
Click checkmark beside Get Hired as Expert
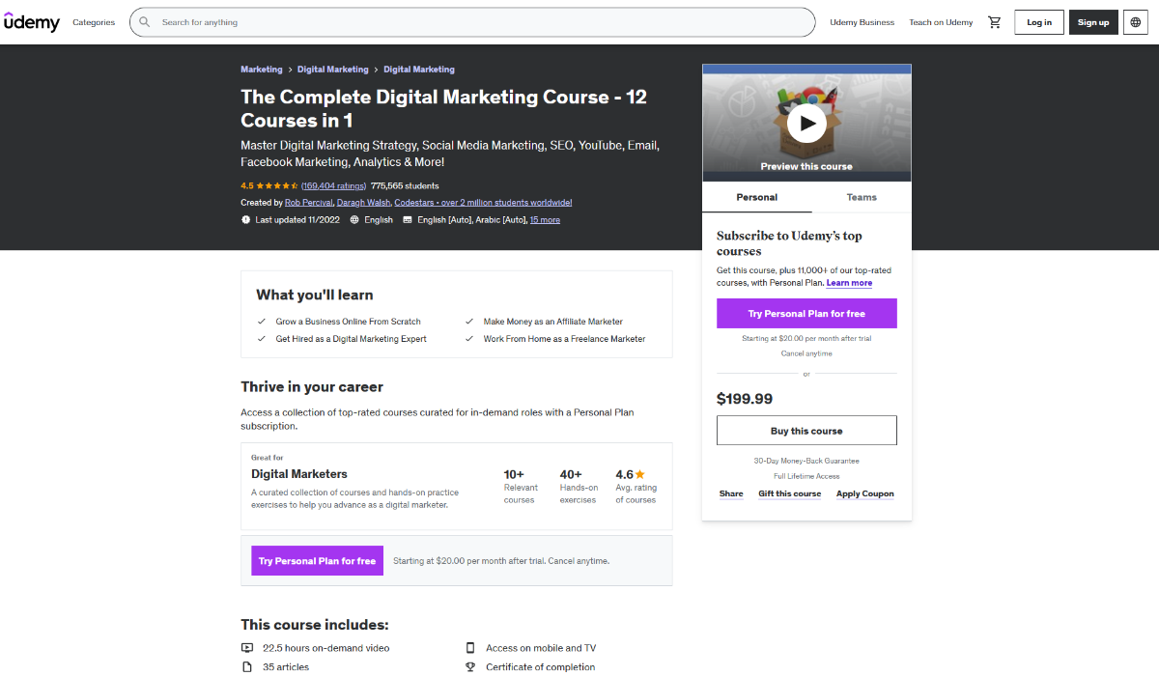[x=262, y=339]
